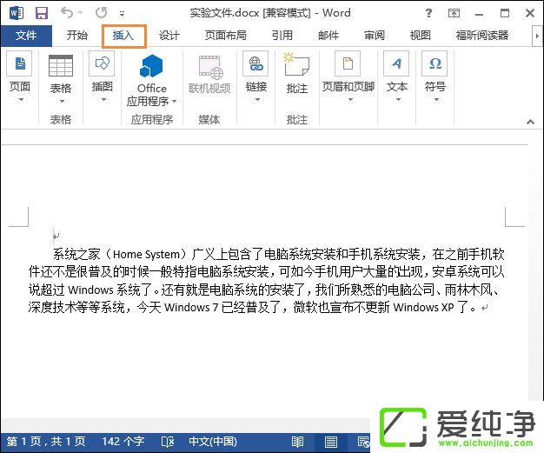Click the language 中文(中国) in status bar
Viewport: 544px width, 453px height.
212,442
